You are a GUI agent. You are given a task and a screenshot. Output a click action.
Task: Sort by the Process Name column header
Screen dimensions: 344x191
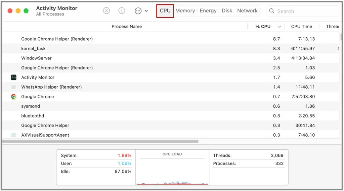coord(127,27)
